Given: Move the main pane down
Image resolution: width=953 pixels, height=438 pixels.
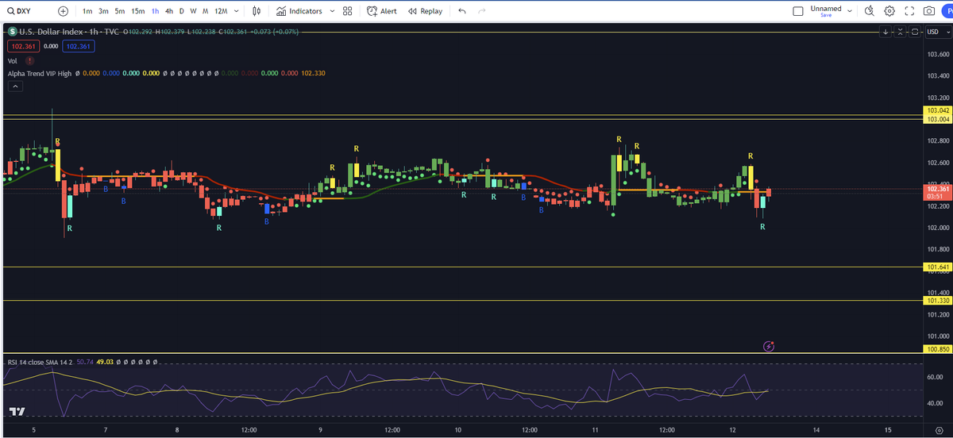Looking at the screenshot, I should [x=886, y=32].
